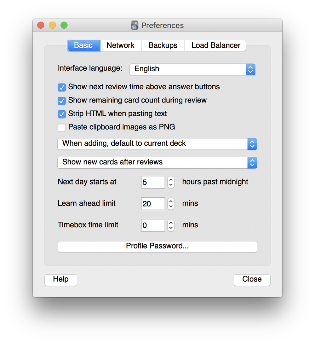Click the Learn ahead limit field
The width and height of the screenshot is (315, 344).
pyautogui.click(x=153, y=204)
